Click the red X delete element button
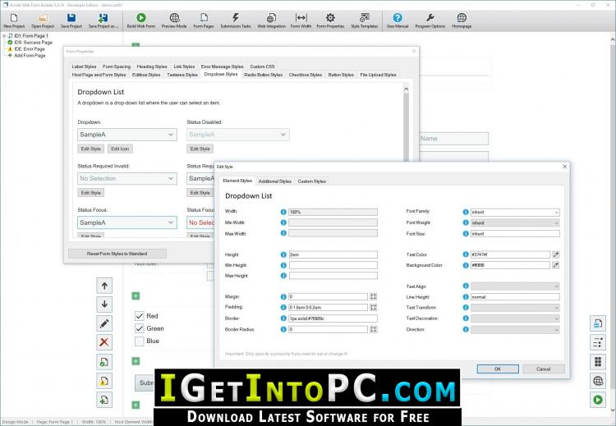The image size is (616, 426). pos(104,342)
